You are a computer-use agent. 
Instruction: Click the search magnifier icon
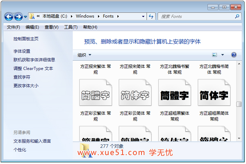tap(237, 16)
